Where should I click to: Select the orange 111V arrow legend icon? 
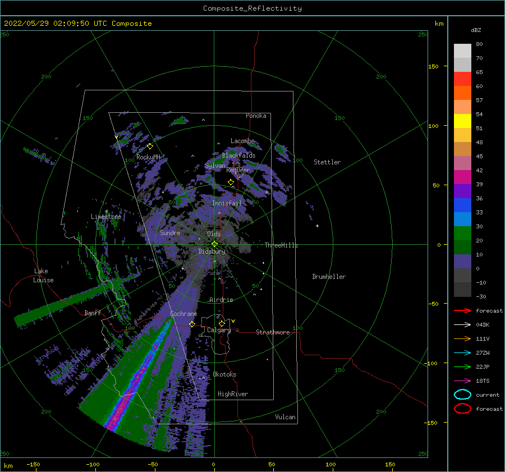point(462,338)
